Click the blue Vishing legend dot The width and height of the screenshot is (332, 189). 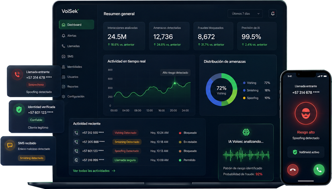coord(244,83)
